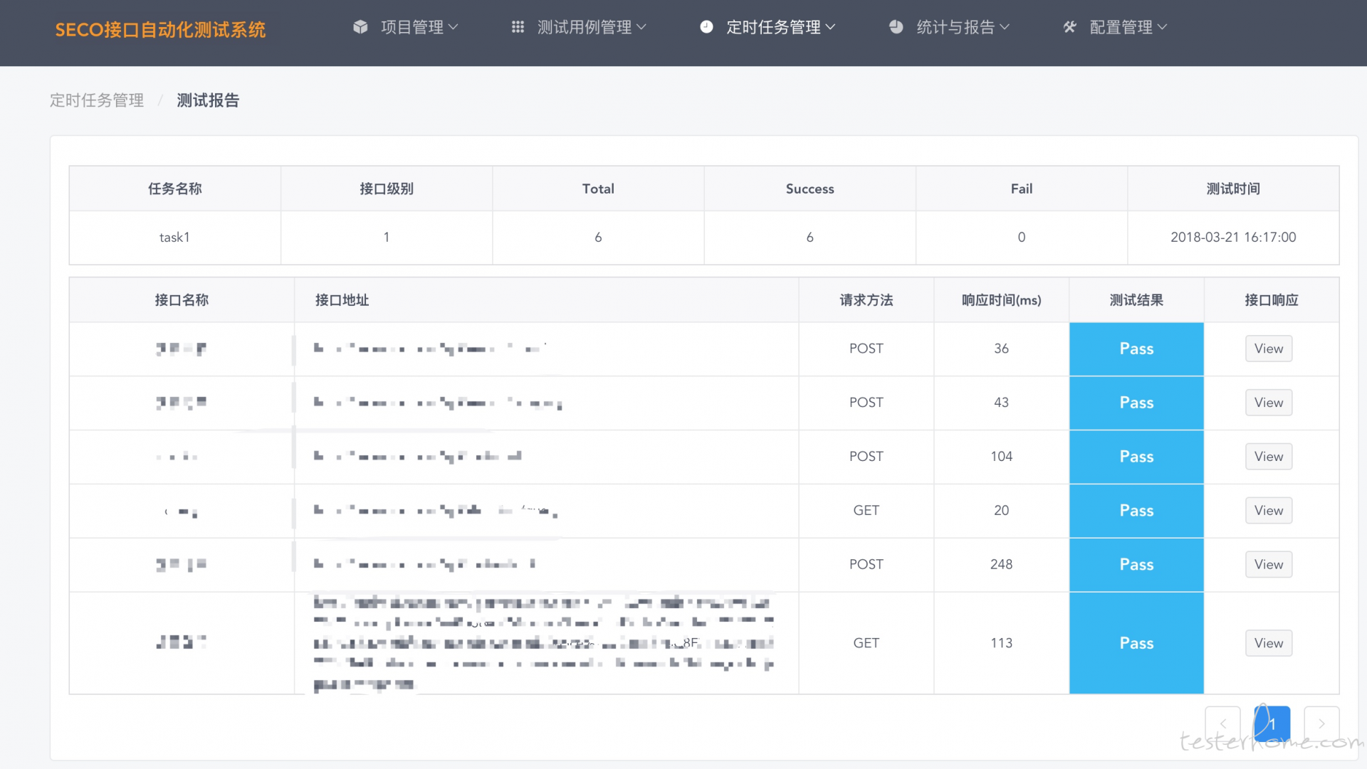Expand the 统计与报告 dropdown arrow
This screenshot has width=1367, height=769.
click(x=1005, y=27)
